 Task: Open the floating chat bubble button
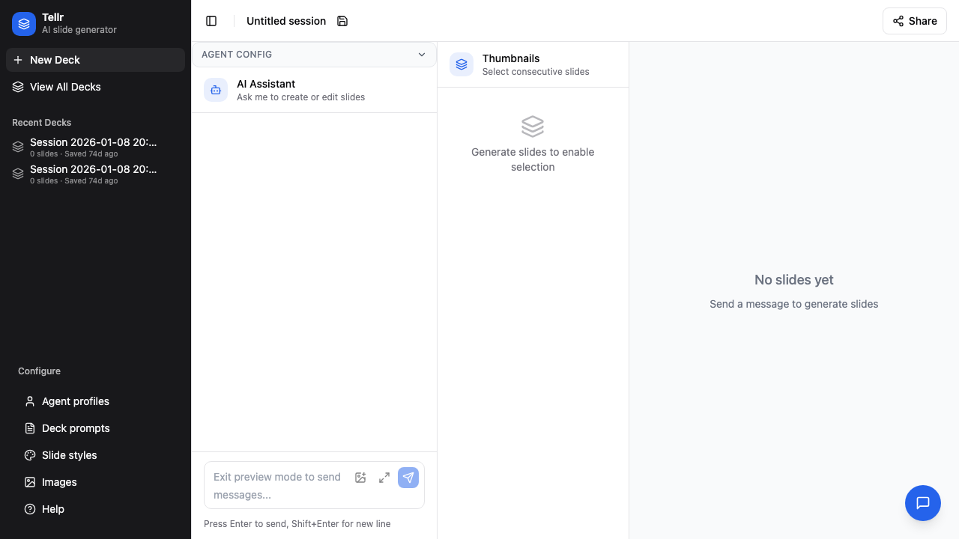tap(923, 503)
